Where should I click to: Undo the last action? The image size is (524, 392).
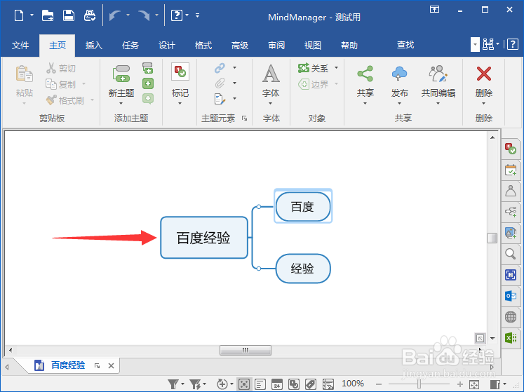(x=114, y=15)
